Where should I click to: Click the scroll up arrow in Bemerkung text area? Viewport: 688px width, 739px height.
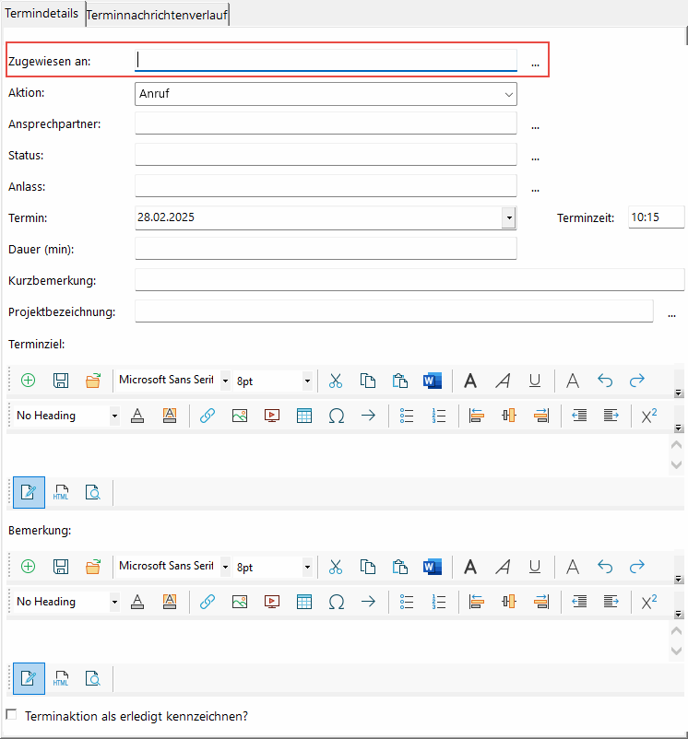[676, 630]
